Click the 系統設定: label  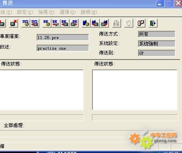pyautogui.click(x=109, y=43)
